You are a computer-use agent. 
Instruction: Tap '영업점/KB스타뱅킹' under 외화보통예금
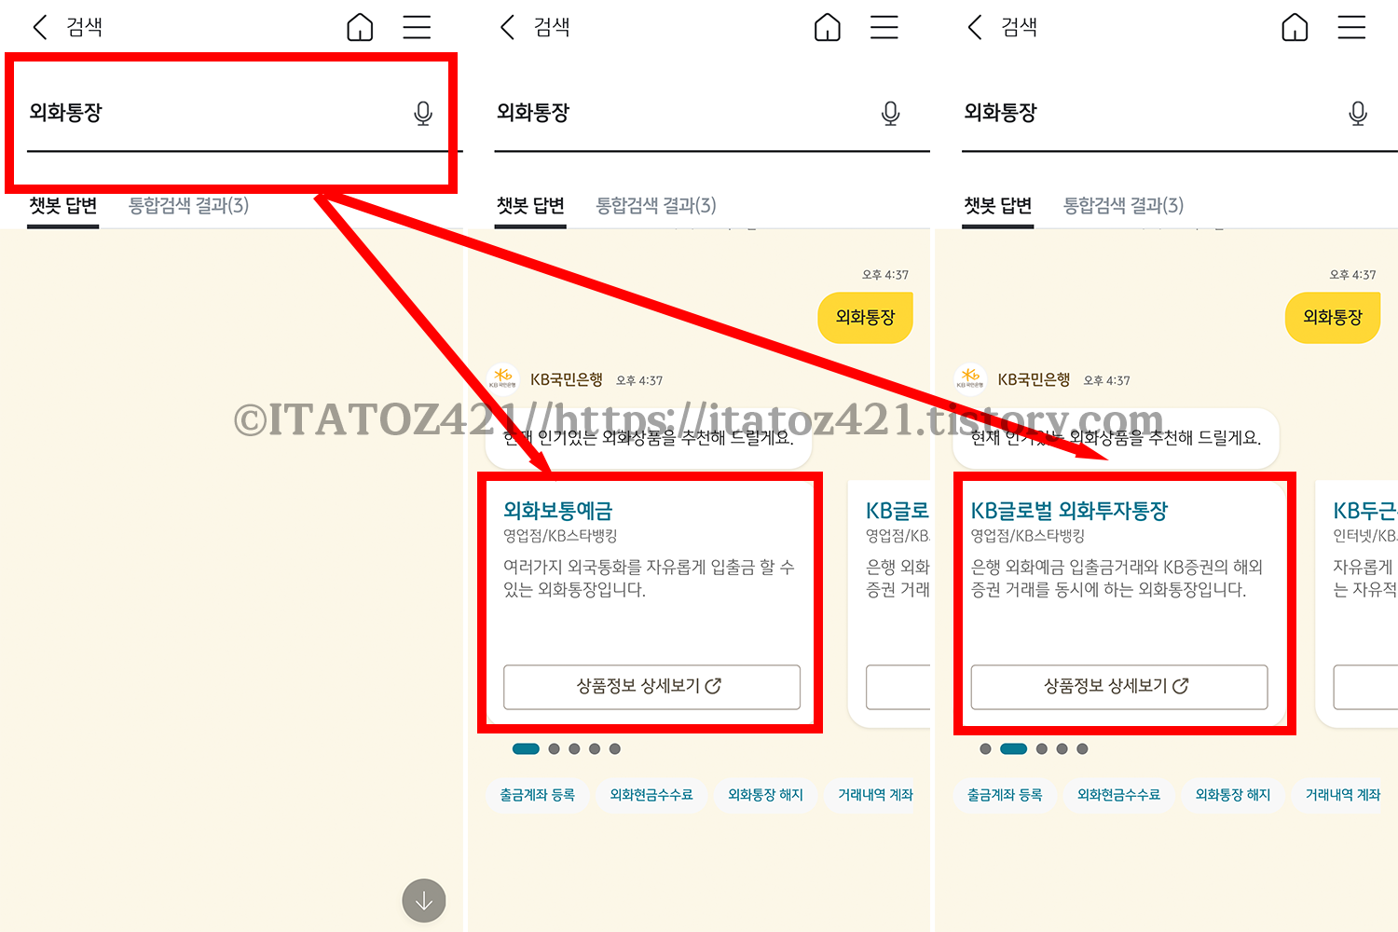click(x=560, y=536)
